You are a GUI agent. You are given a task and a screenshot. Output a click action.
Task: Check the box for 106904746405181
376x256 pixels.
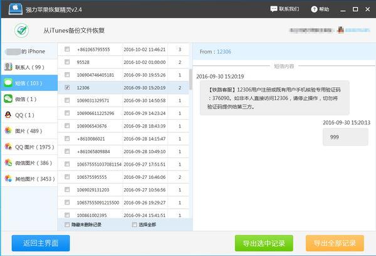67,75
